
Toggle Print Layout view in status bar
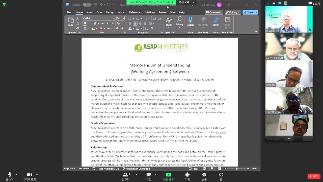tap(212, 169)
